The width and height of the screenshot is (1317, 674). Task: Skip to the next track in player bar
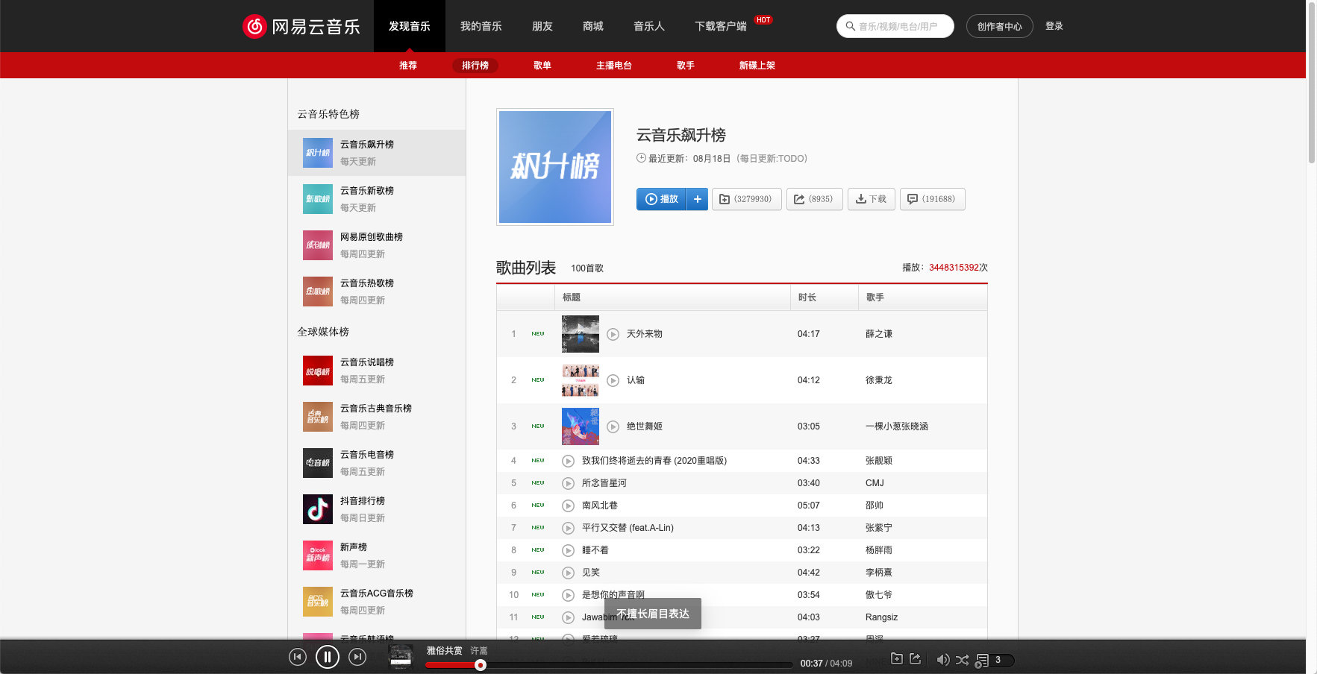point(357,657)
